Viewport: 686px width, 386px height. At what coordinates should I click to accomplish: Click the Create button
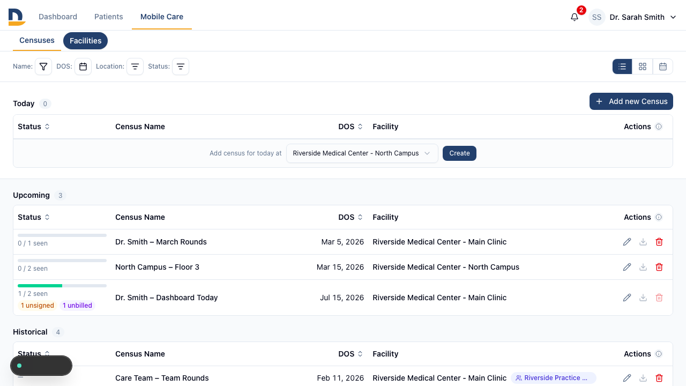[x=459, y=153]
